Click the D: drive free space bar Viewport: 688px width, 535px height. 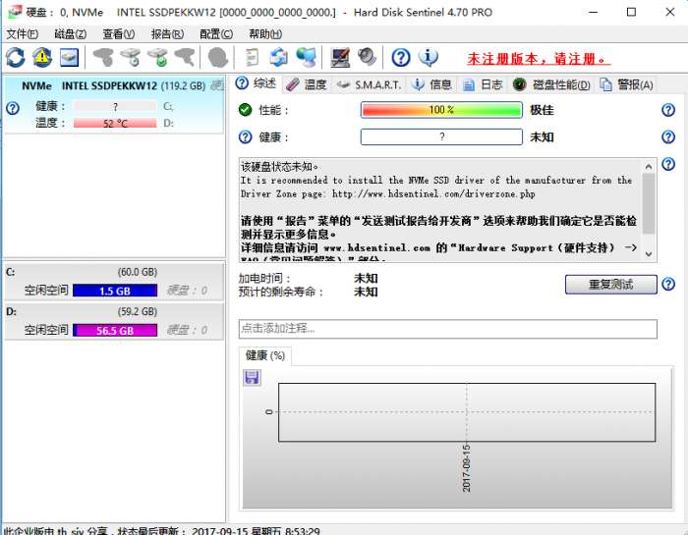pyautogui.click(x=114, y=331)
